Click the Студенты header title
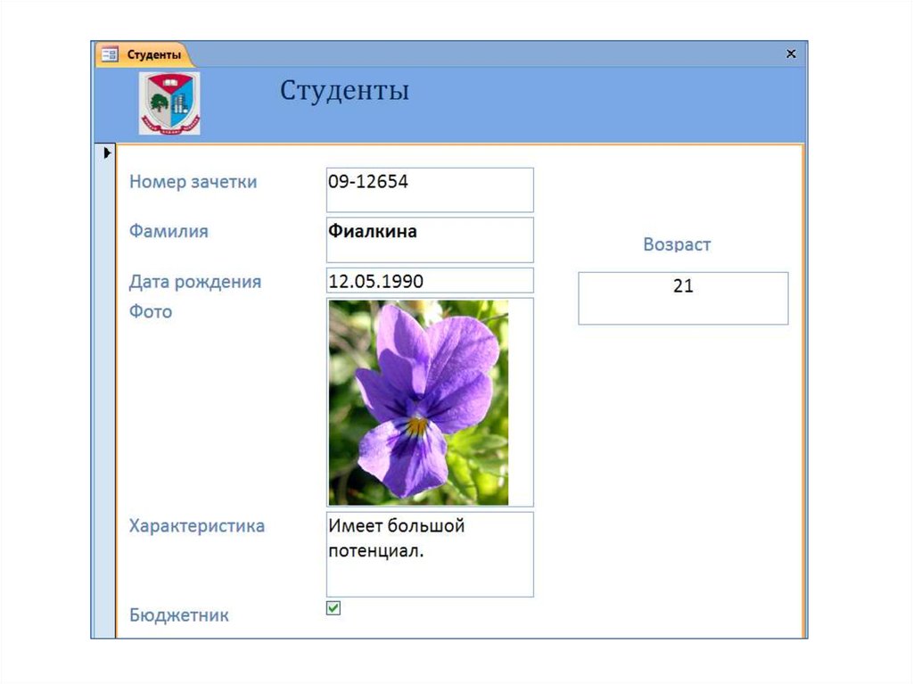This screenshot has height=684, width=913. pyautogui.click(x=344, y=91)
